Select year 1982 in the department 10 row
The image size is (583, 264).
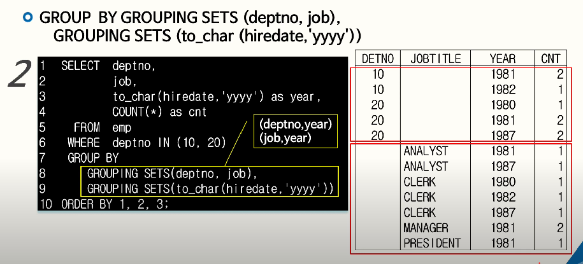click(x=503, y=90)
